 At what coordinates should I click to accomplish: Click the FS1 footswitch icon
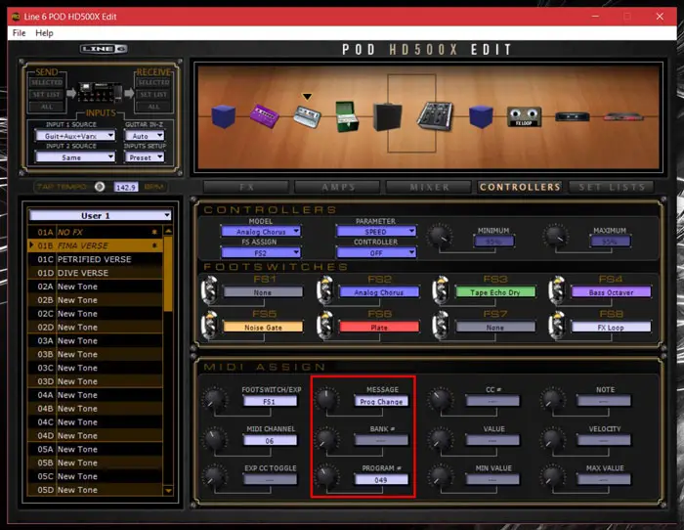[x=210, y=289]
